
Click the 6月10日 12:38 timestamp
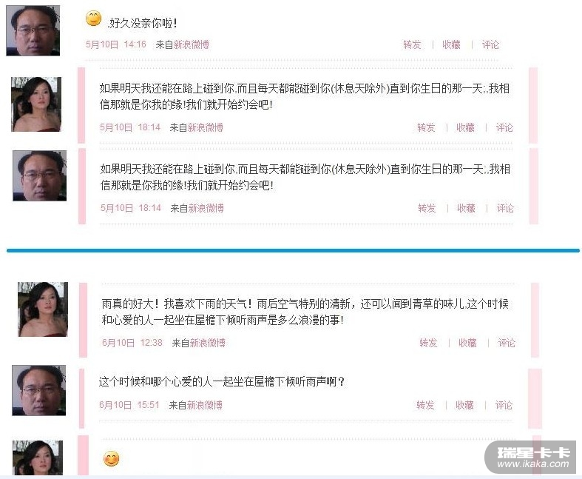[132, 343]
